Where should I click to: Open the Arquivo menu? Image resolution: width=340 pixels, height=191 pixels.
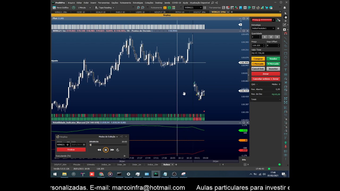[71, 3]
